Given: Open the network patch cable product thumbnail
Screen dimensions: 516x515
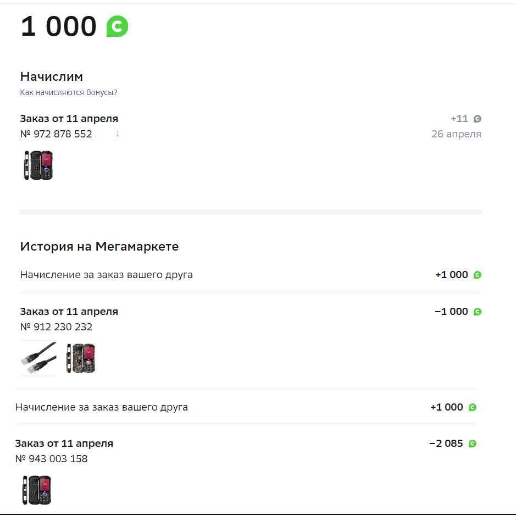Looking at the screenshot, I should click(x=38, y=358).
